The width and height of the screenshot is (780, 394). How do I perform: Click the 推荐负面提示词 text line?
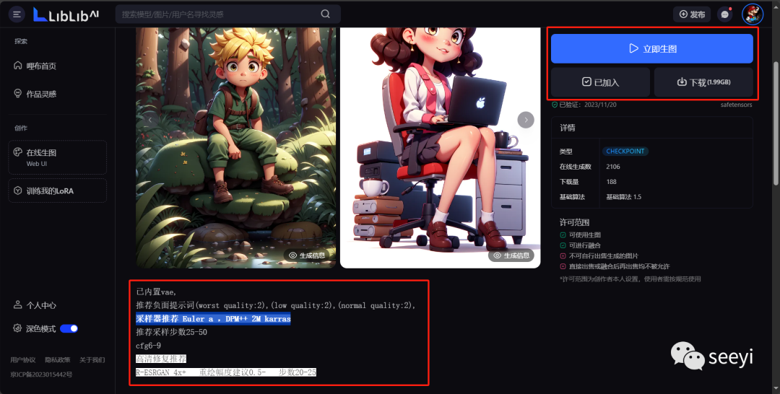[x=276, y=305]
